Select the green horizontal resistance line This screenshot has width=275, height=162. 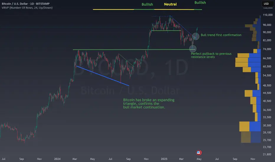[134, 50]
